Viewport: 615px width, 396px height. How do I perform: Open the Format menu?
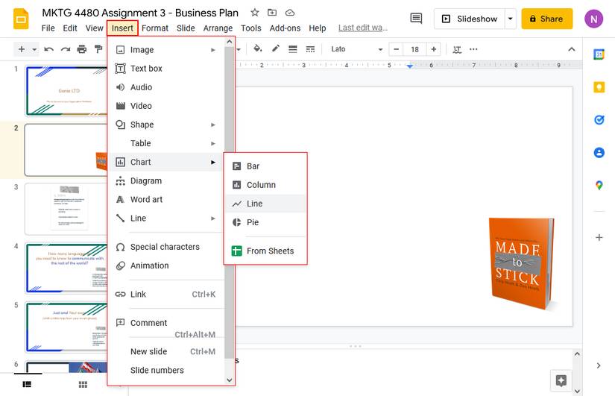tap(155, 28)
